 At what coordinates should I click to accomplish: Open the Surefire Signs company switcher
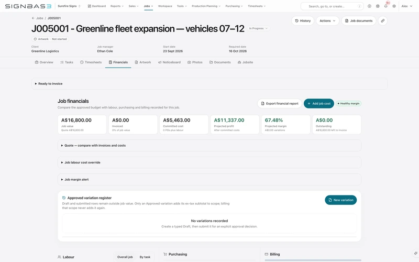pyautogui.click(x=69, y=6)
